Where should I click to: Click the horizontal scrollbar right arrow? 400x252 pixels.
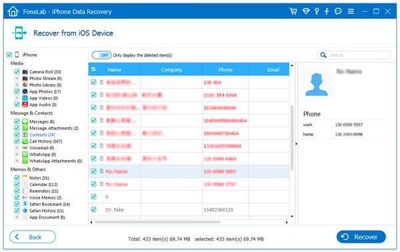tap(287, 223)
